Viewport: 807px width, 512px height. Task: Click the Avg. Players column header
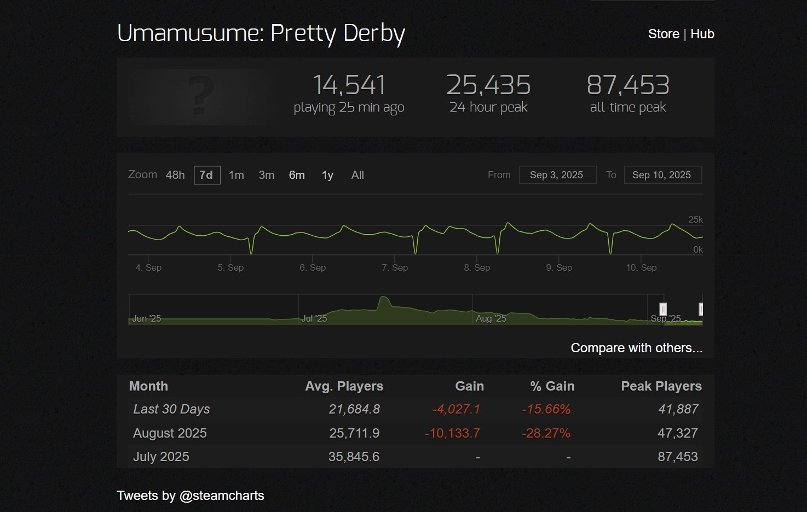344,386
